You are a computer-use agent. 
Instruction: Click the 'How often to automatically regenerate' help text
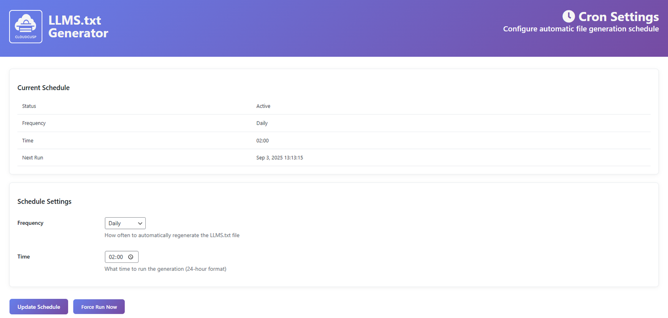coord(172,235)
